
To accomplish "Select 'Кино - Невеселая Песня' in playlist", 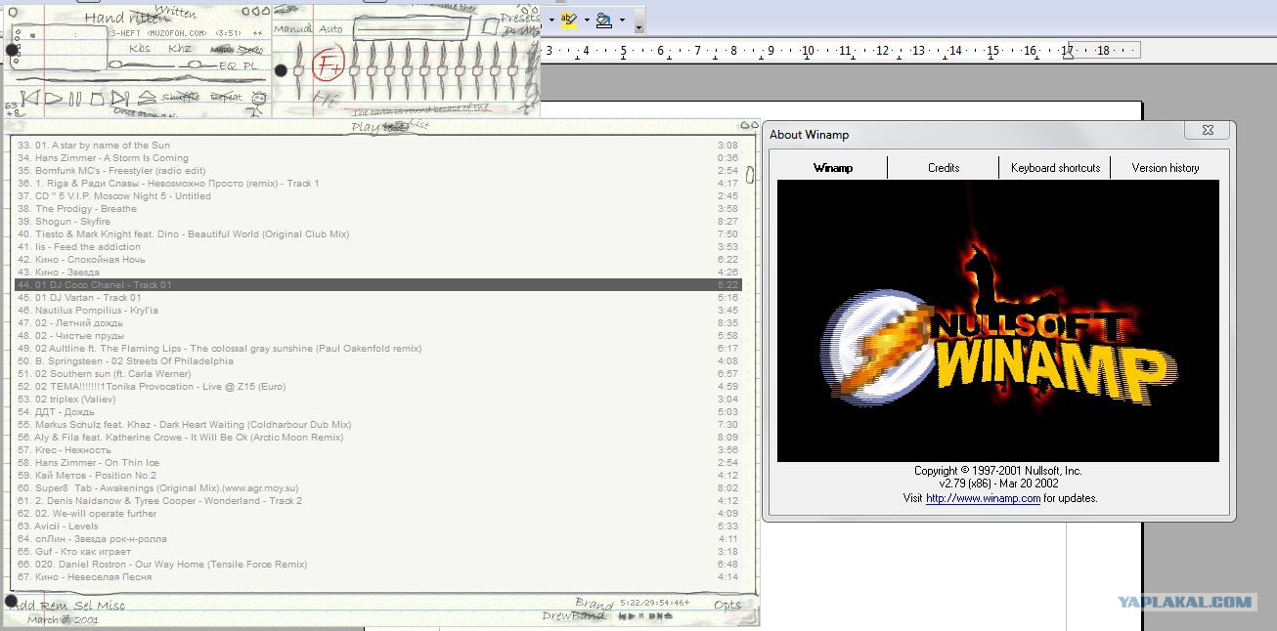I will [x=377, y=577].
